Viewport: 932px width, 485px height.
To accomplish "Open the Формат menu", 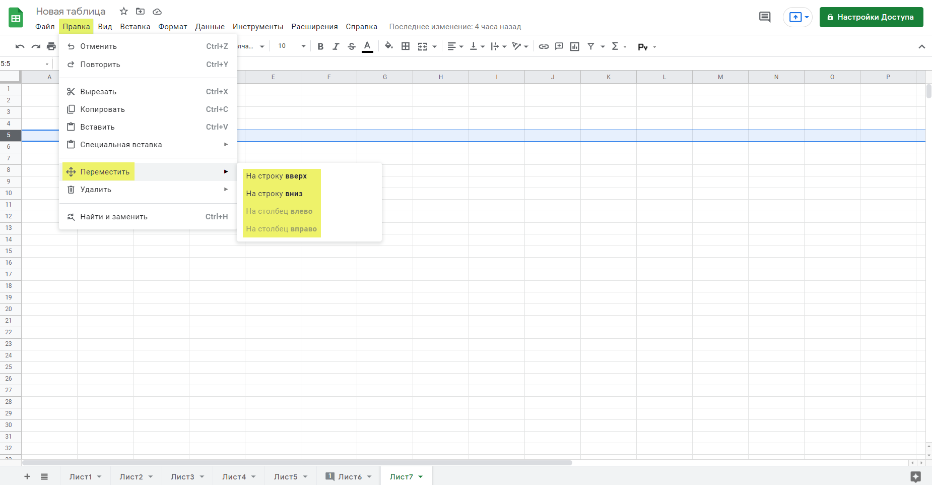I will click(x=173, y=27).
